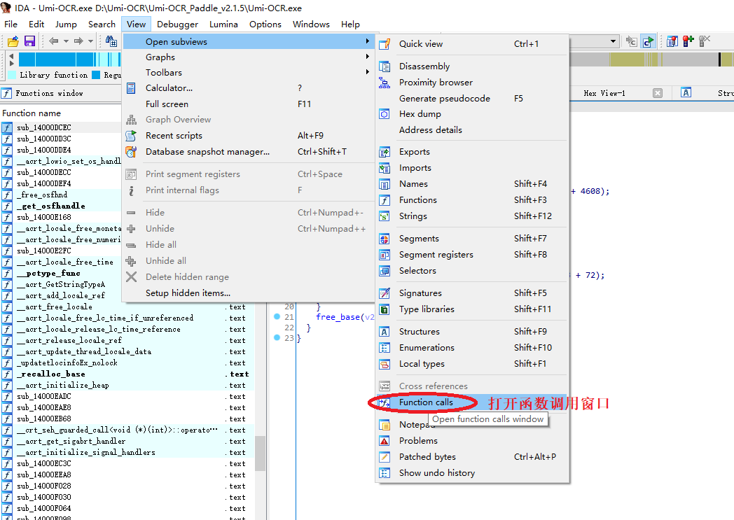
Task: Open the Segments subview
Action: coord(473,239)
